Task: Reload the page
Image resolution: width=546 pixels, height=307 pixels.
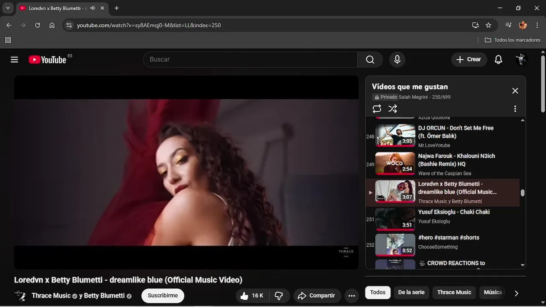Action: tap(38, 25)
